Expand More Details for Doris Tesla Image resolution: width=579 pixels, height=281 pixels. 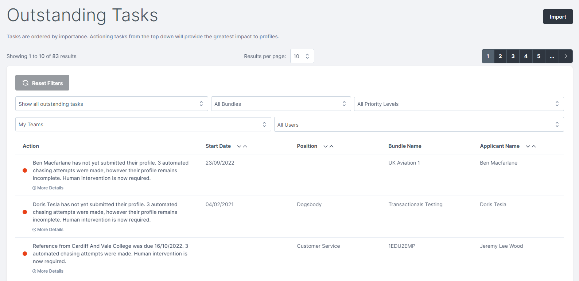pyautogui.click(x=48, y=230)
